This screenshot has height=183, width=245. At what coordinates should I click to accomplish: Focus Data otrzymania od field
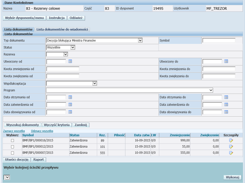pyautogui.click(x=56, y=97)
